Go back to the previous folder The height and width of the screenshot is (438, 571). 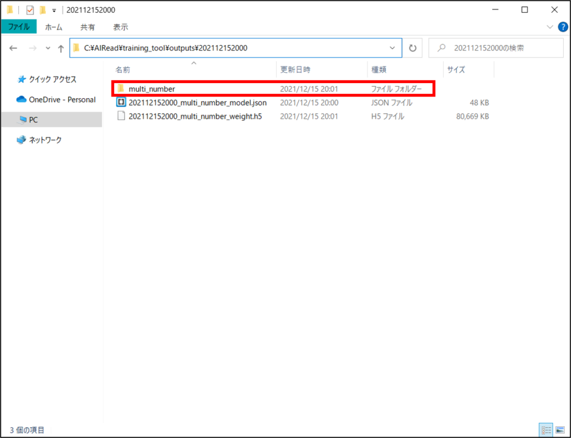pos(13,48)
